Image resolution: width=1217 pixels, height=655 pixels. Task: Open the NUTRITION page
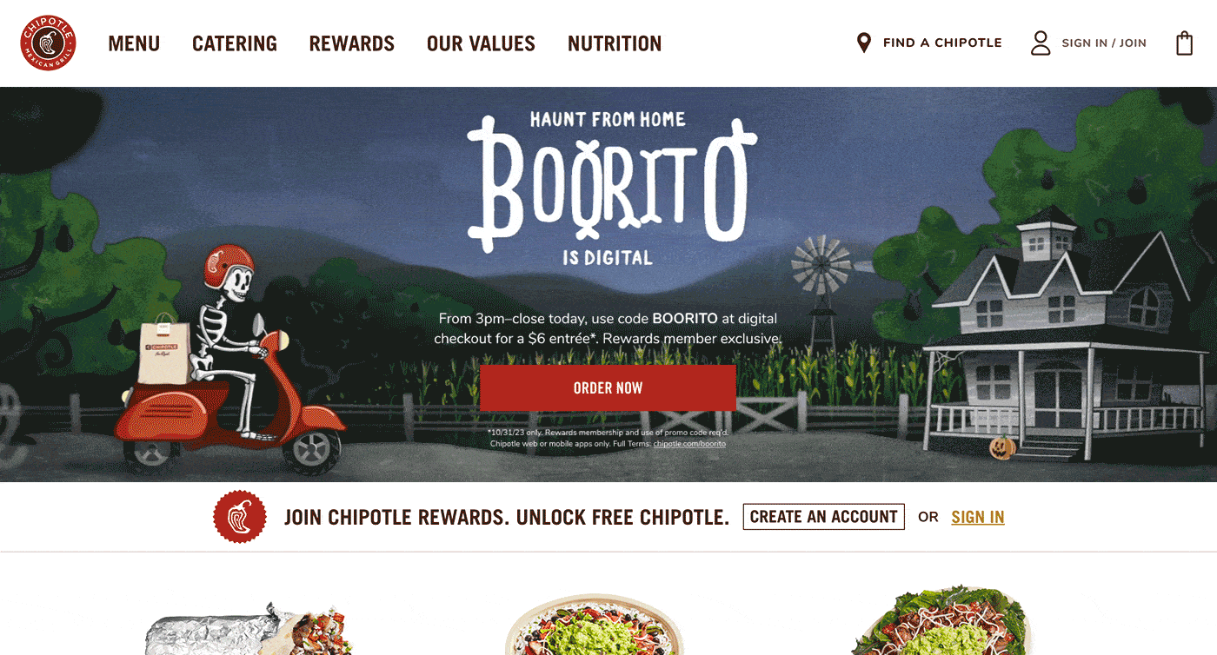point(615,43)
